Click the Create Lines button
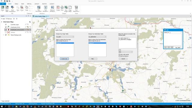Viewport: 192px width, 108px height. click(x=64, y=59)
